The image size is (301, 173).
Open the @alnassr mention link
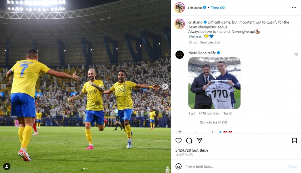[x=196, y=36]
